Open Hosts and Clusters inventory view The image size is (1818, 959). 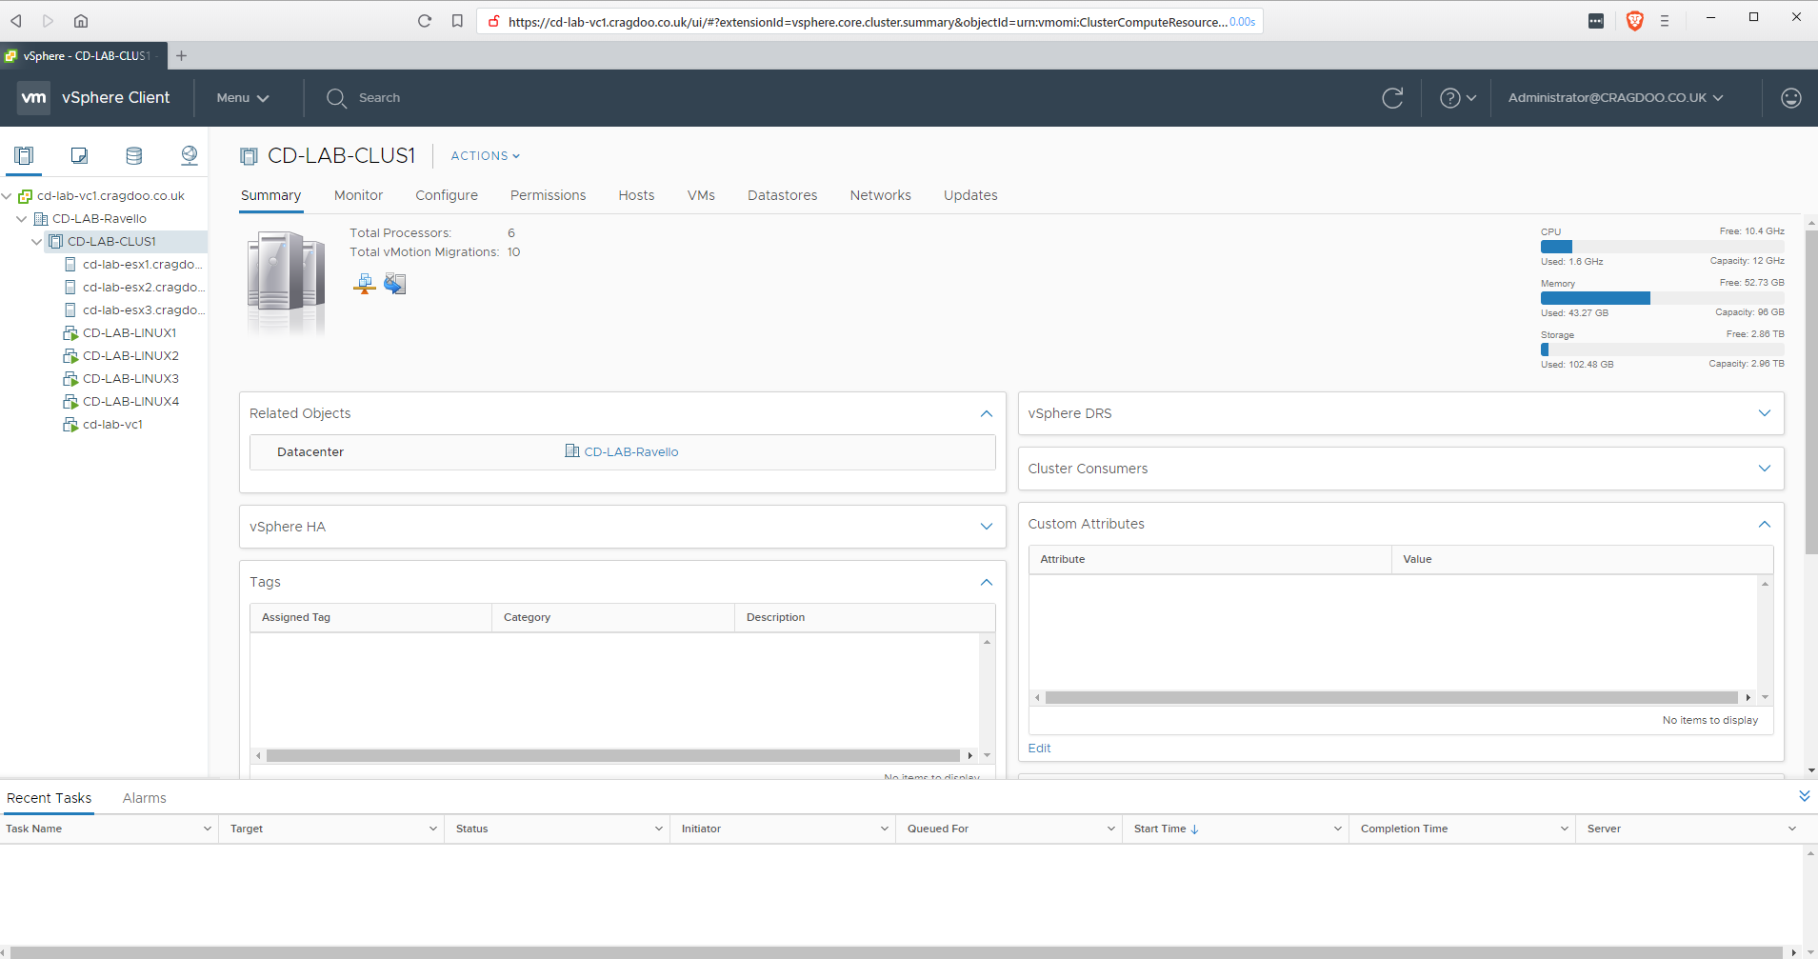pos(24,155)
